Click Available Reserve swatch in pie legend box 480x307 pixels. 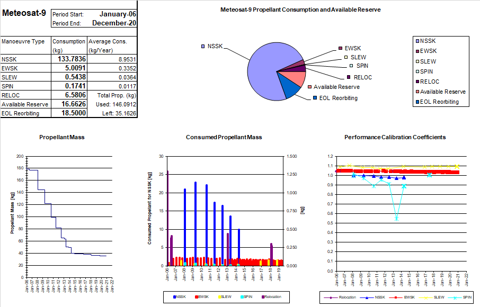click(417, 92)
